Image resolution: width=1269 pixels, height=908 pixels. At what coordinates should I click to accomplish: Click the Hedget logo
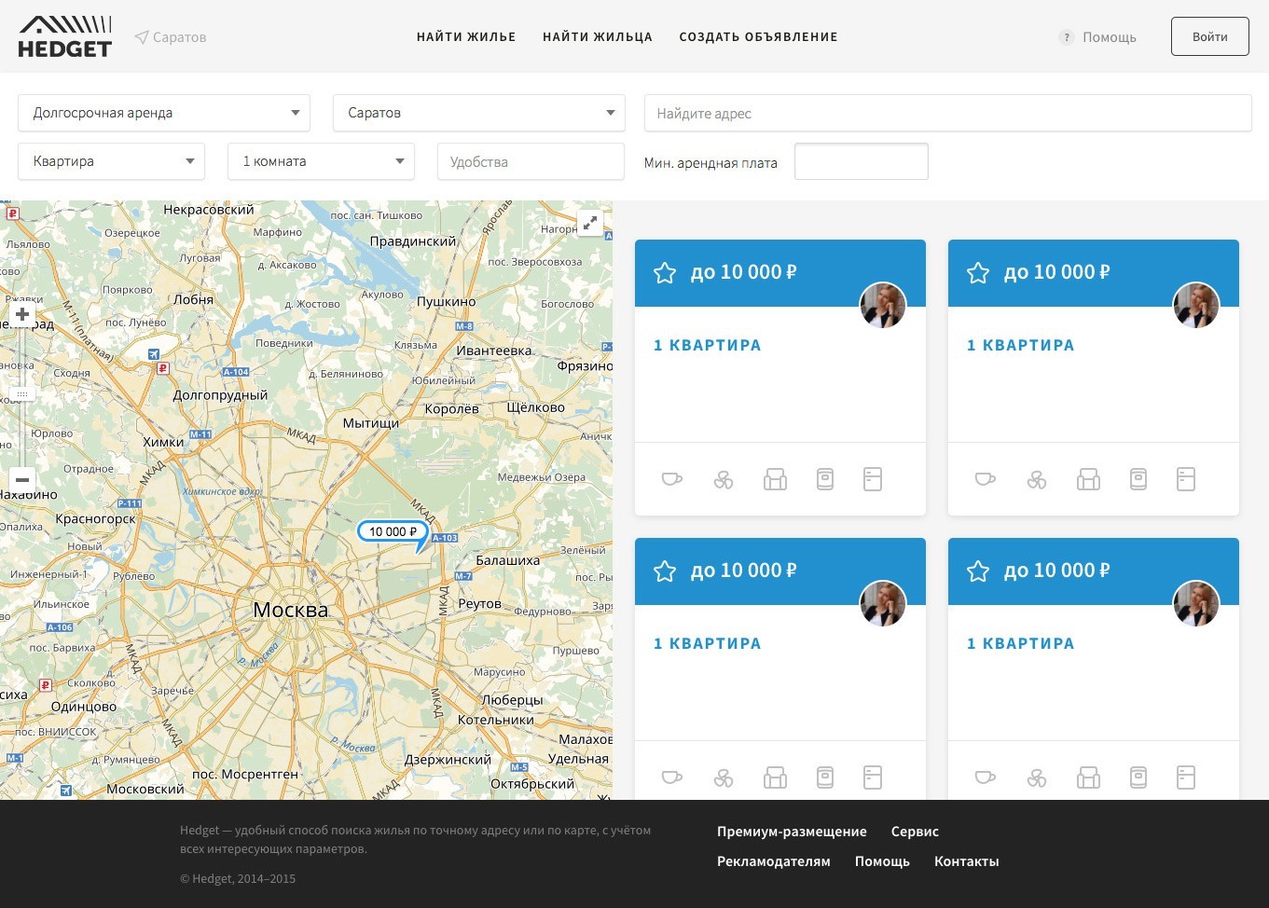pyautogui.click(x=65, y=37)
